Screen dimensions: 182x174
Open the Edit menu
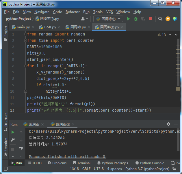(x=16, y=12)
